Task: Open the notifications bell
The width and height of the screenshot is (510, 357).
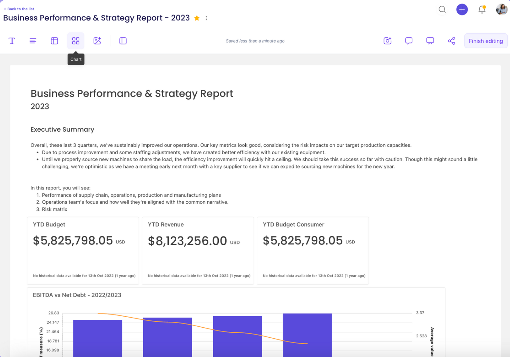Action: click(482, 9)
